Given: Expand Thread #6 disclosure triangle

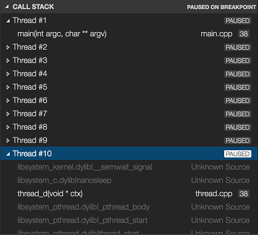Looking at the screenshot, I should click(8, 101).
